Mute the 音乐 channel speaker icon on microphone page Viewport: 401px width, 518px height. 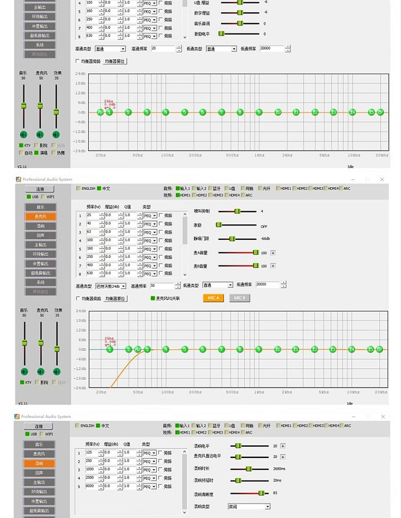click(x=24, y=371)
